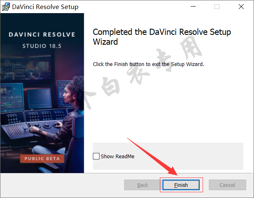
Task: Click the disabled Back button
Action: pyautogui.click(x=143, y=185)
